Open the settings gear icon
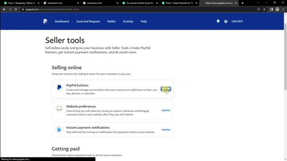Viewport: 287px width, 161px height. pyautogui.click(x=226, y=21)
